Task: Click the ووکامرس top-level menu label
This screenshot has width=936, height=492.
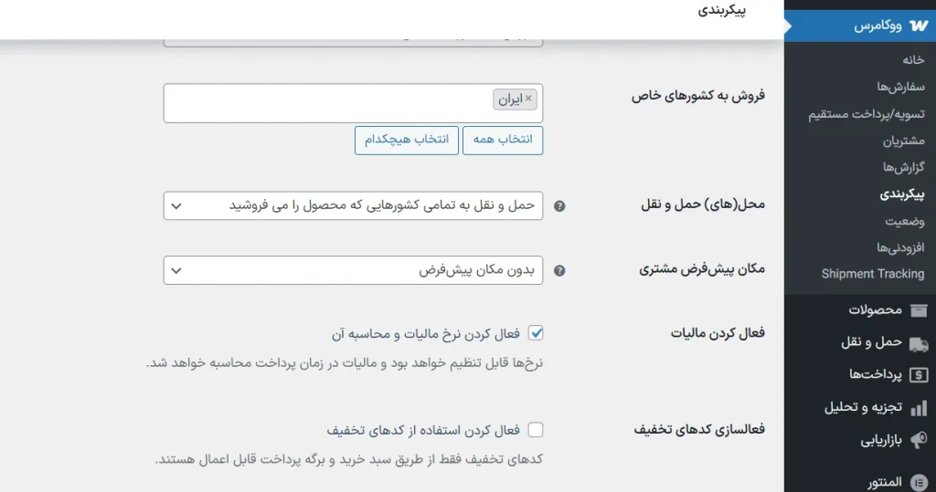Action: [x=877, y=26]
